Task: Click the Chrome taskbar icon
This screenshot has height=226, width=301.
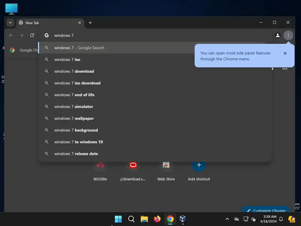Action: (x=170, y=219)
